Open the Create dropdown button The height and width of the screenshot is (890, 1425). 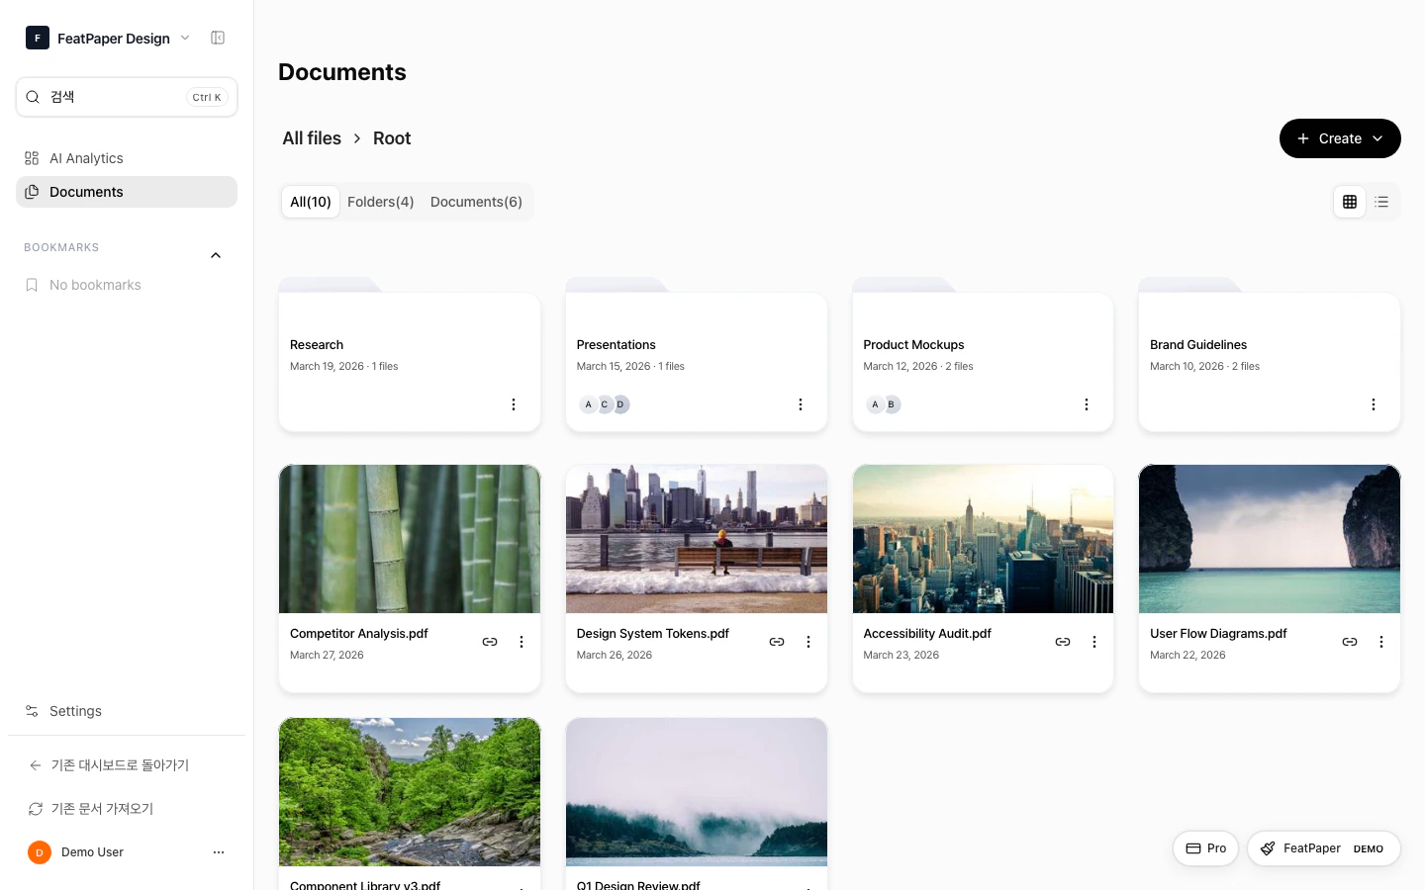click(x=1340, y=138)
